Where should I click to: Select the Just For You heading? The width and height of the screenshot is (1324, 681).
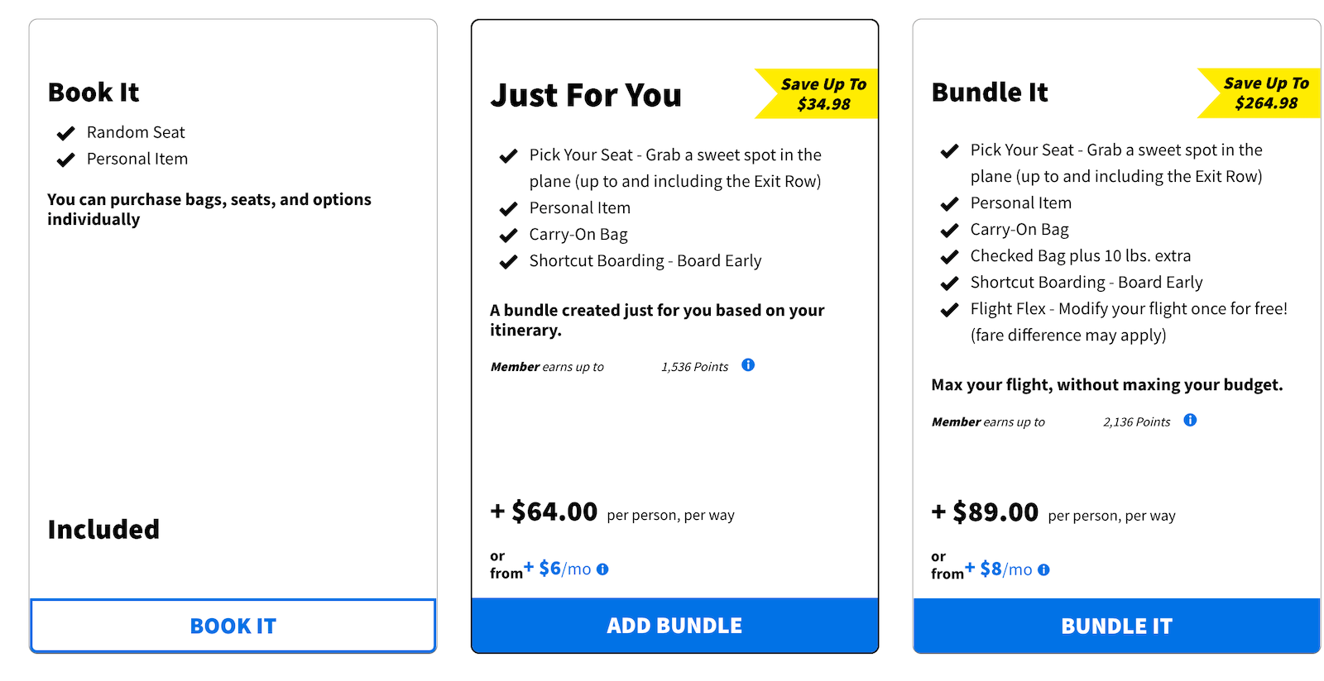(586, 95)
